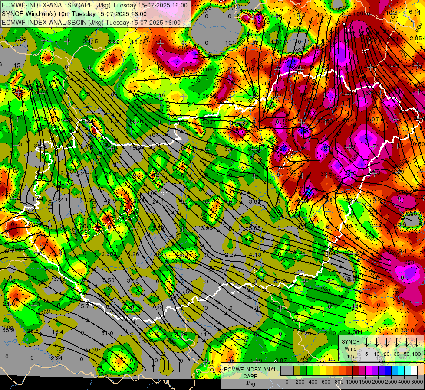Select the 30 m/s wind arrow in legend
Image resolution: width=425 pixels, height=390 pixels.
click(x=397, y=343)
